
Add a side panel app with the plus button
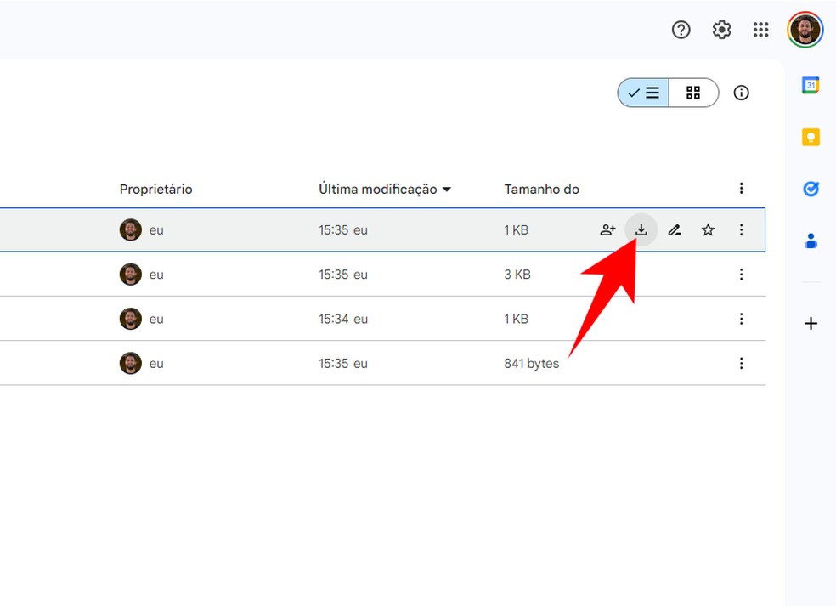point(810,323)
